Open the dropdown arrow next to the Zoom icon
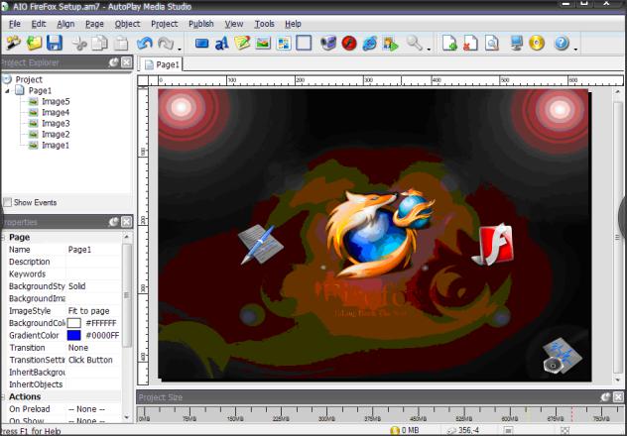The width and height of the screenshot is (627, 436). tap(429, 50)
